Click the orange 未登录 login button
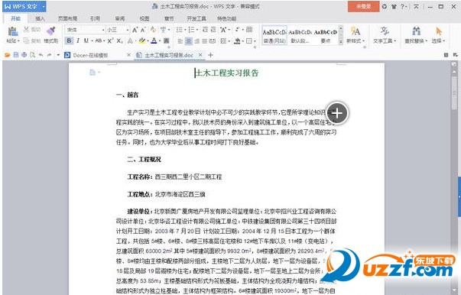This screenshot has height=295, width=461. [363, 6]
